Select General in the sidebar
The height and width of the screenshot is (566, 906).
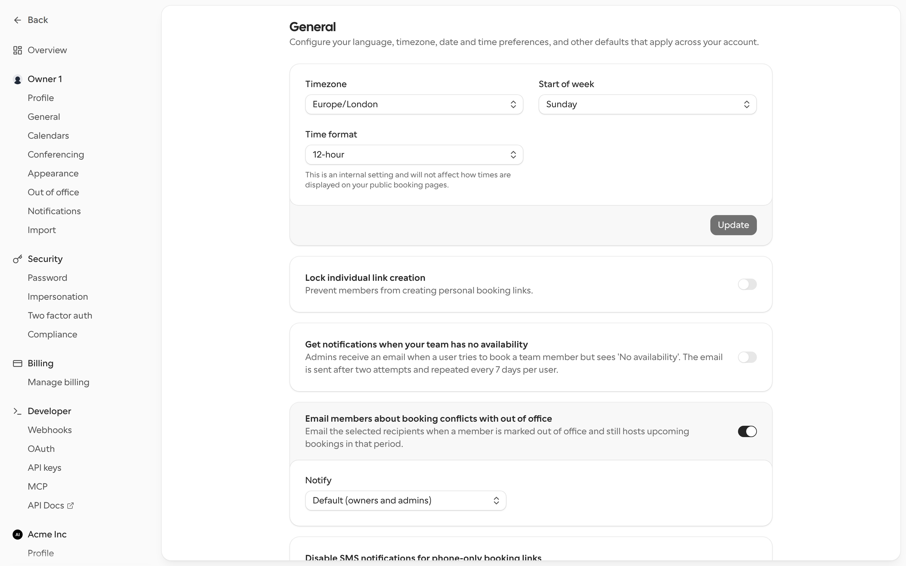(44, 117)
